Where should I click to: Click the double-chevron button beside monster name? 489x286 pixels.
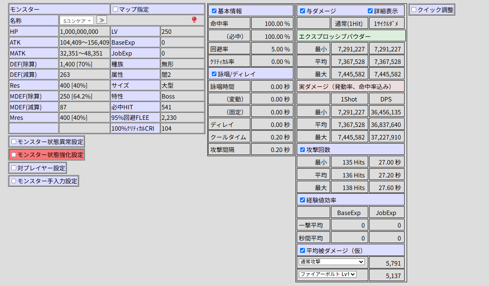point(102,20)
